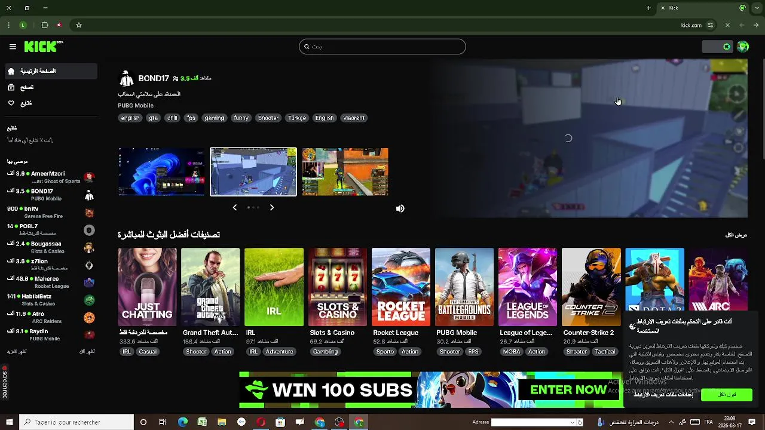Open Browse in the sidebar

pyautogui.click(x=51, y=87)
